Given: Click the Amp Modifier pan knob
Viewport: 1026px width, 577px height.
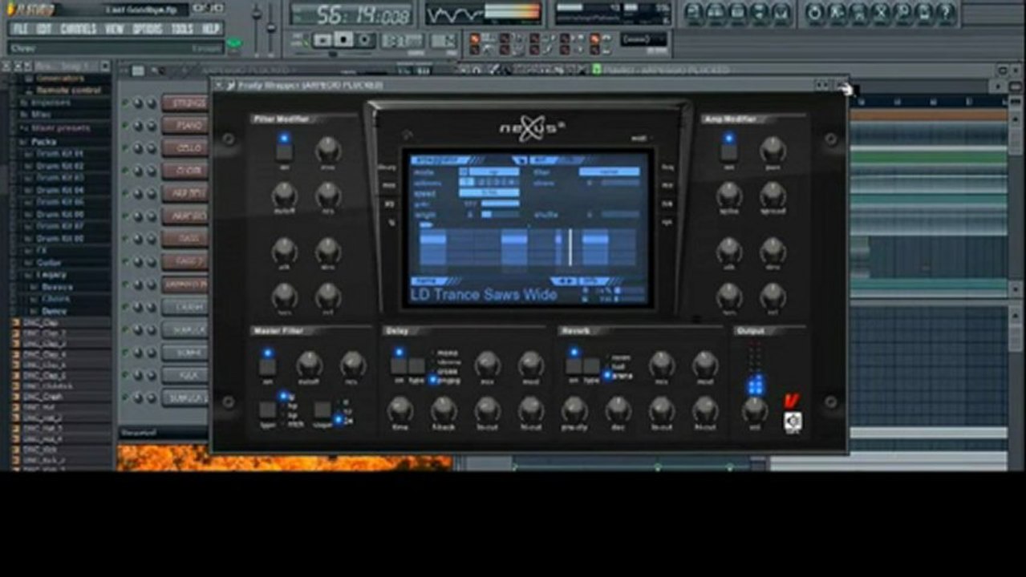Looking at the screenshot, I should coord(773,149).
